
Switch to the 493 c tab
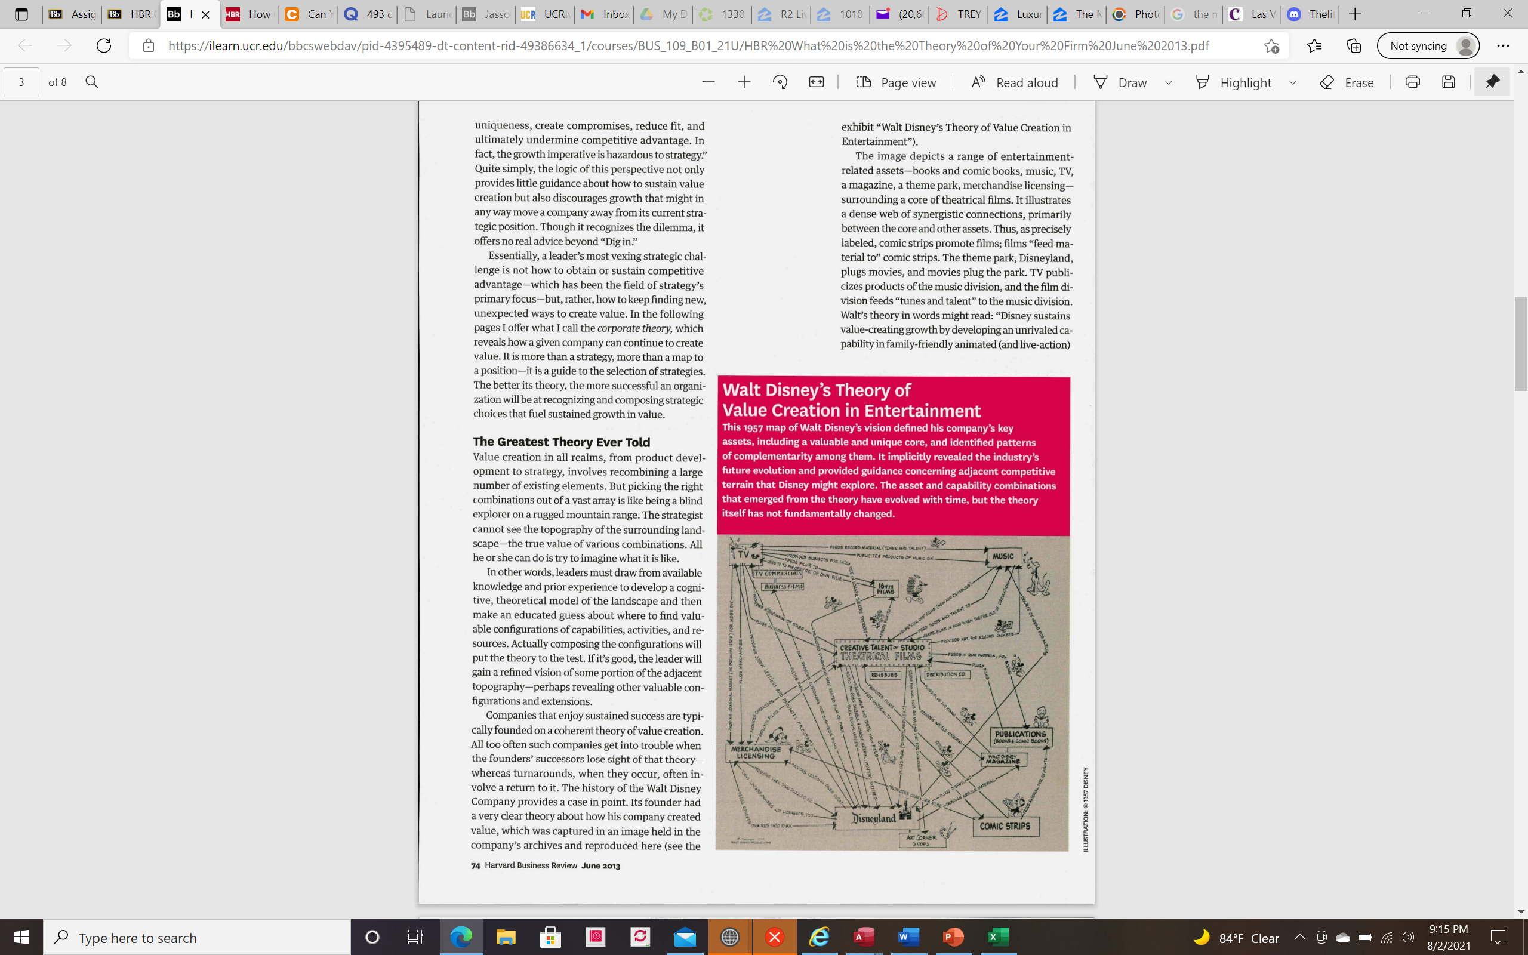(x=368, y=14)
